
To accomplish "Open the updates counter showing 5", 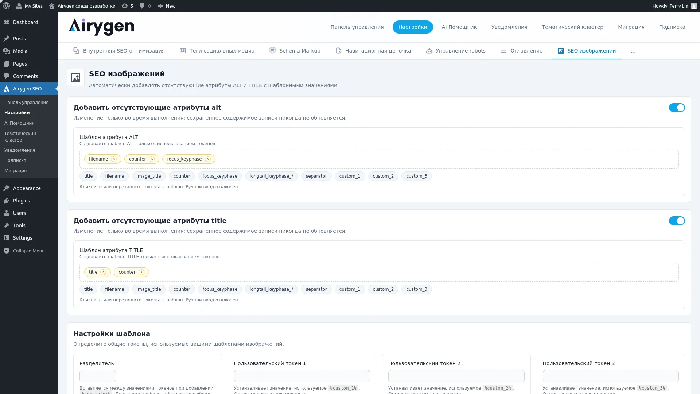I will (x=127, y=6).
